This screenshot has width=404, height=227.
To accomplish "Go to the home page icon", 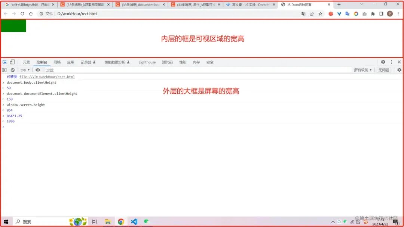I will coord(31,13).
